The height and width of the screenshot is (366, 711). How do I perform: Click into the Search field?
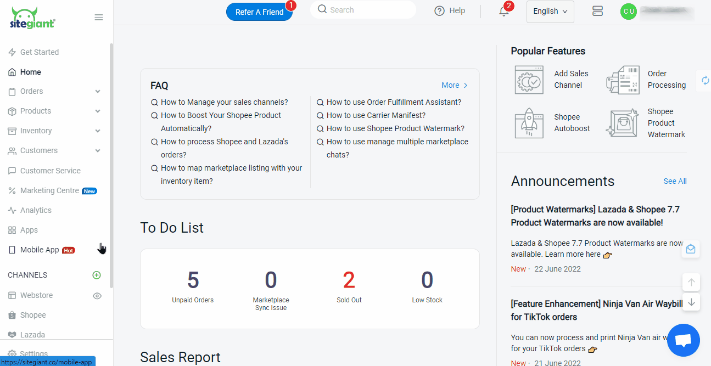pyautogui.click(x=368, y=10)
